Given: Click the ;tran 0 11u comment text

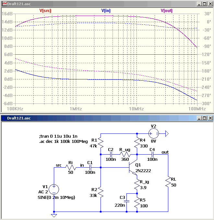Looking at the screenshot, I should (58, 136).
